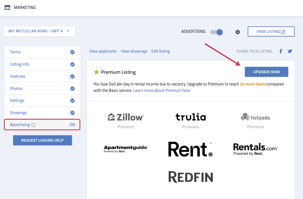Click the Photos completed checkmark
The image size is (303, 199).
[73, 89]
